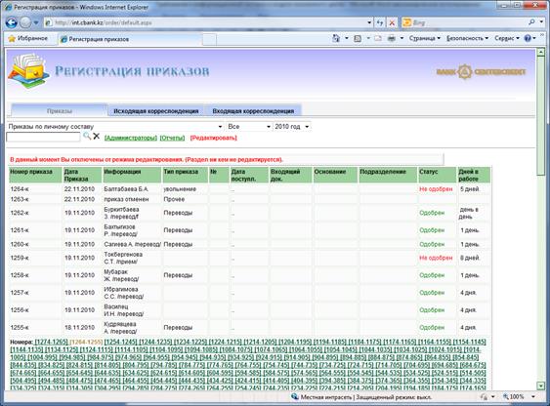Click the order search text field
Screen dimensions: 550x406
coord(43,137)
